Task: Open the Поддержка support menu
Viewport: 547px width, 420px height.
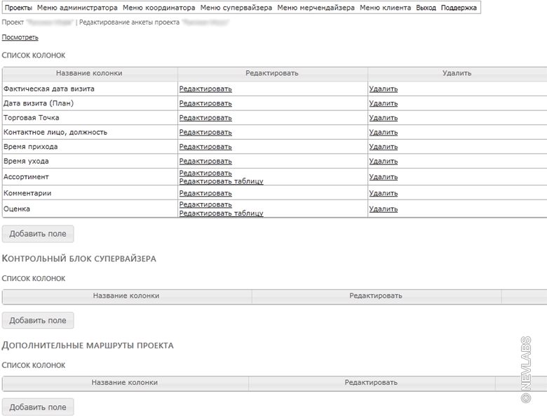Action: point(459,8)
